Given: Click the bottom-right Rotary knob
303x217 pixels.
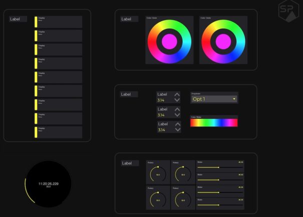Looking at the screenshot, I should click(183, 200).
